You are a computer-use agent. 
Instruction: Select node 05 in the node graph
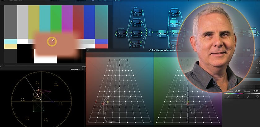pyautogui.click(x=136, y=34)
